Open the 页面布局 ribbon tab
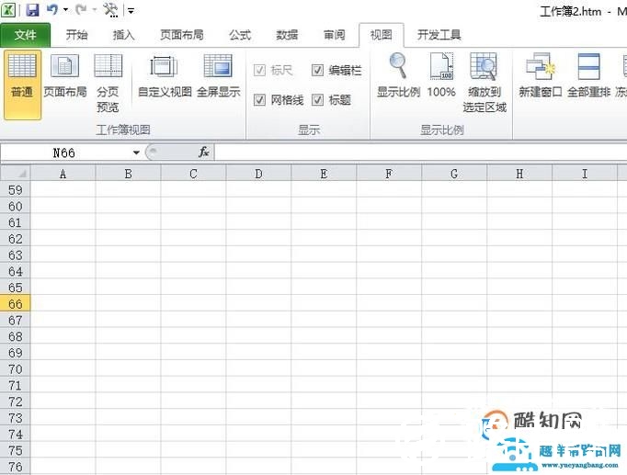 click(x=182, y=35)
